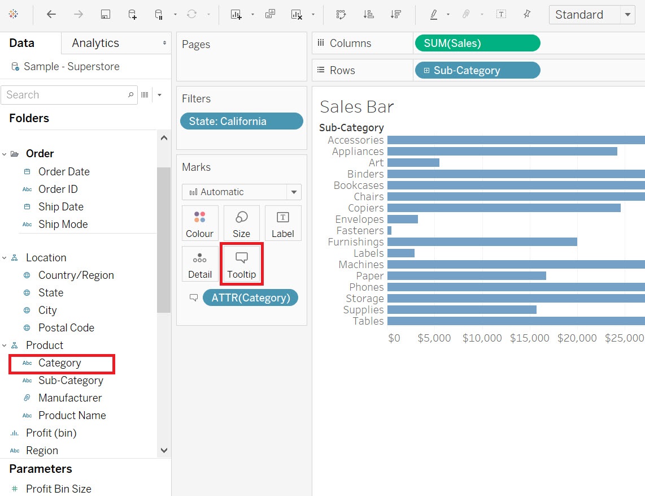This screenshot has height=496, width=645.
Task: Click the ATTR(Category) pill
Action: tap(251, 297)
